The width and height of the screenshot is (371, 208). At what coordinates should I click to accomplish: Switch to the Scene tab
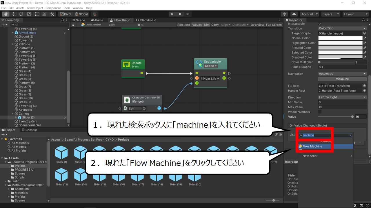pos(78,20)
